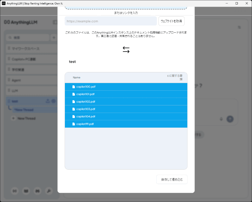Open the Agent workspace in sidebar
This screenshot has width=252, height=202.
pyautogui.click(x=32, y=80)
